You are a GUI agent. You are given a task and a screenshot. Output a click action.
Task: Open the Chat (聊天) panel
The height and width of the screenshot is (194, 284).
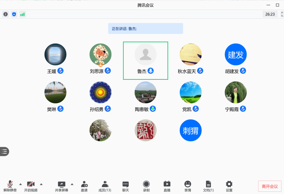point(126,186)
